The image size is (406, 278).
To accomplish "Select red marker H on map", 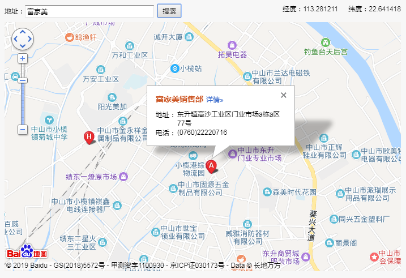I will click(x=89, y=138).
